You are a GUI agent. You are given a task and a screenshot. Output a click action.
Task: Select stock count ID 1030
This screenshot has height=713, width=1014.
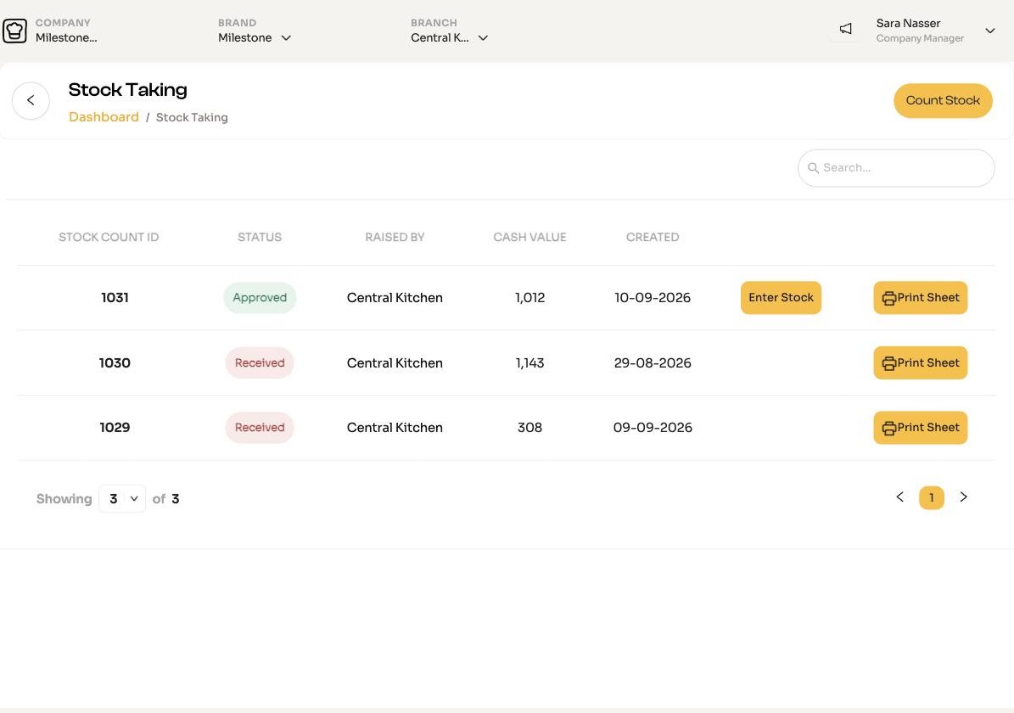point(115,363)
